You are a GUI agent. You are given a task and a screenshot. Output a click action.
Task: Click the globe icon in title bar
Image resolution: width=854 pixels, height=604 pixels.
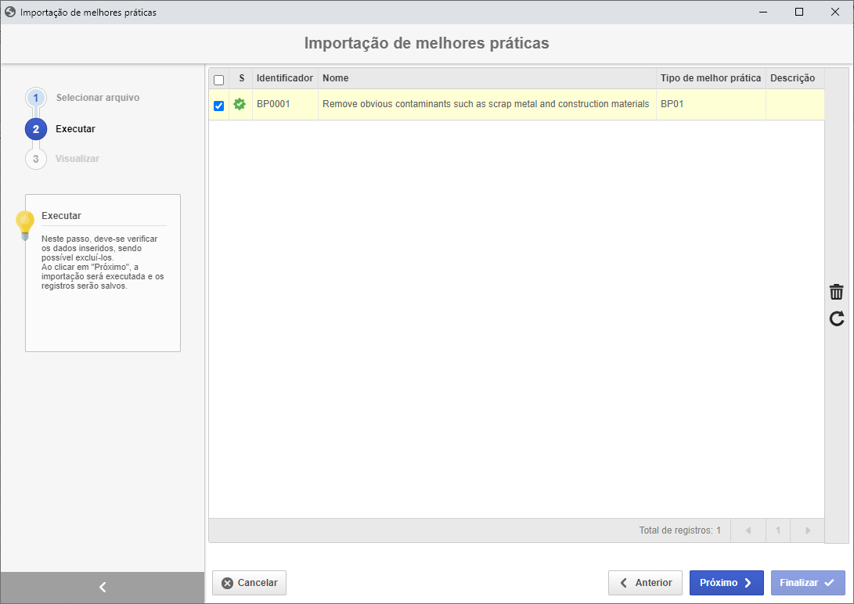[10, 12]
